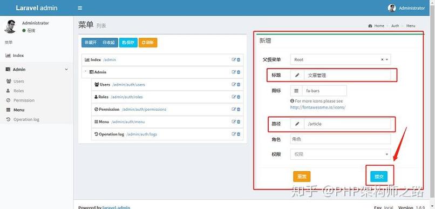Click the roles select field
435x209 pixels.
341,139
